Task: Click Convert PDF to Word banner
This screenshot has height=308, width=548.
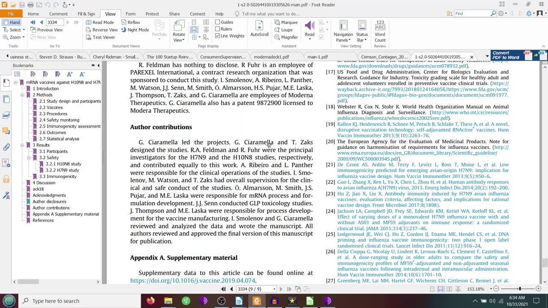Action: point(519,56)
